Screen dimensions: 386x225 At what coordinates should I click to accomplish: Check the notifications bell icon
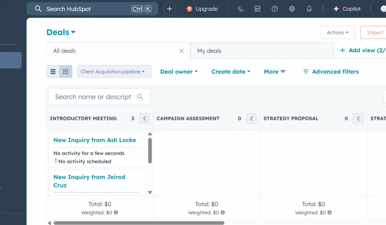click(309, 9)
